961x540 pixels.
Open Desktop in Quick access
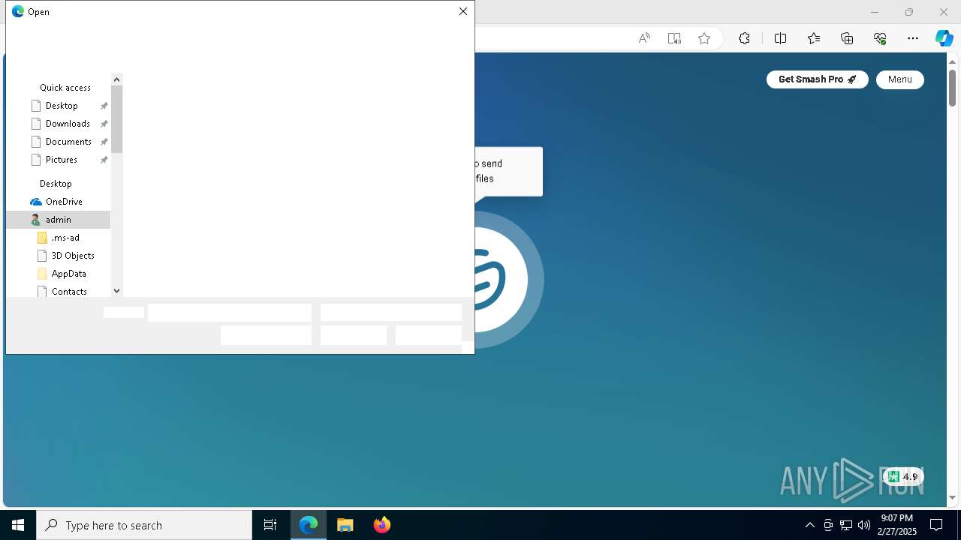62,106
